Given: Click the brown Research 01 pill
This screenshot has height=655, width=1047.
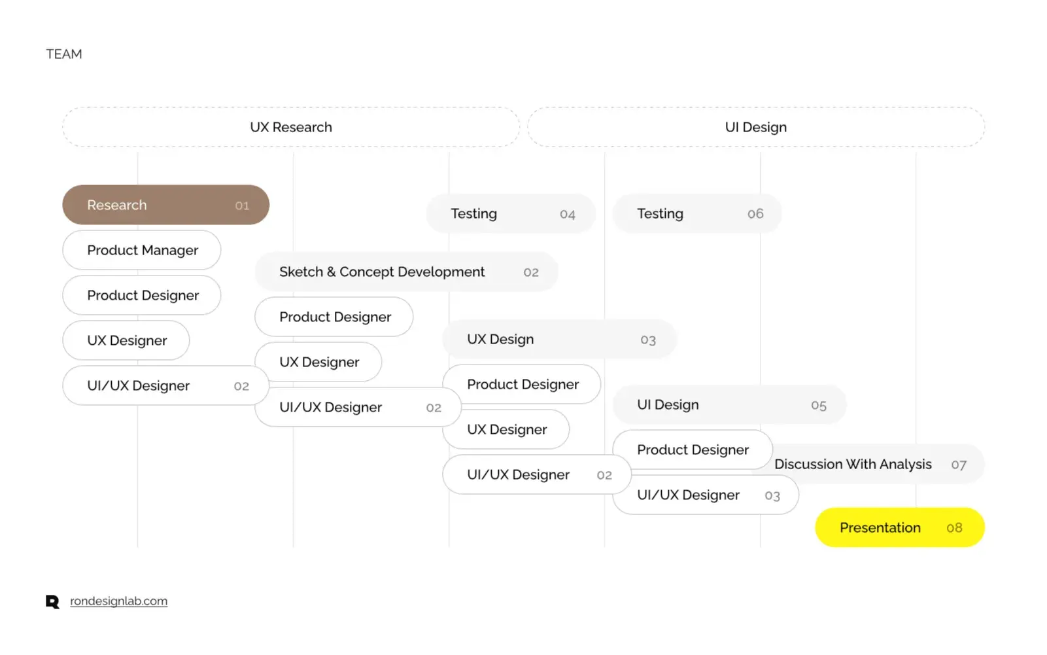Looking at the screenshot, I should click(165, 205).
